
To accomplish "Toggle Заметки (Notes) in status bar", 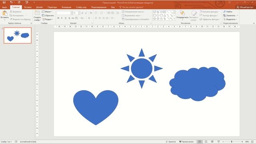I will coord(171,142).
